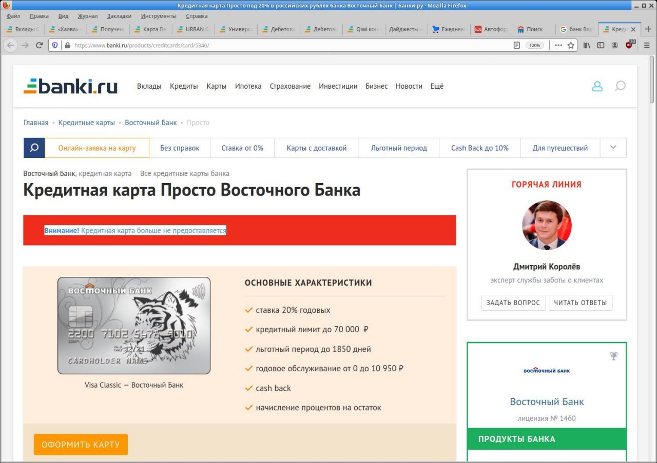Viewport: 657px width, 463px height.
Task: Open the Firefox account icon
Action: (615, 45)
